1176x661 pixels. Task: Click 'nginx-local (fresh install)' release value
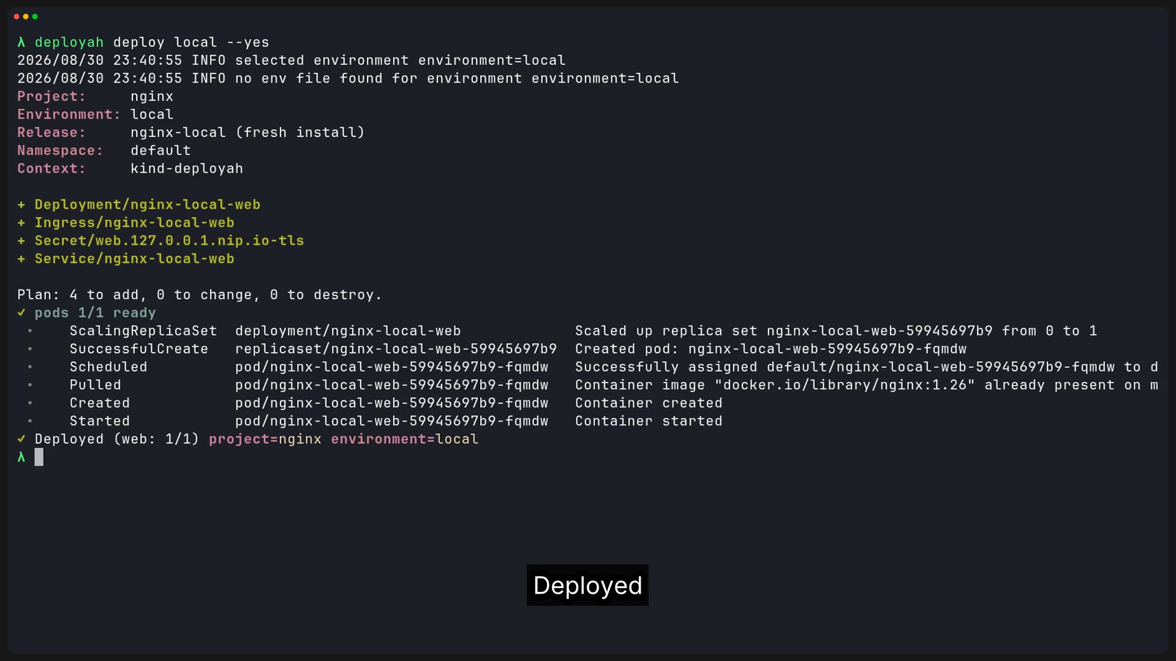point(247,133)
